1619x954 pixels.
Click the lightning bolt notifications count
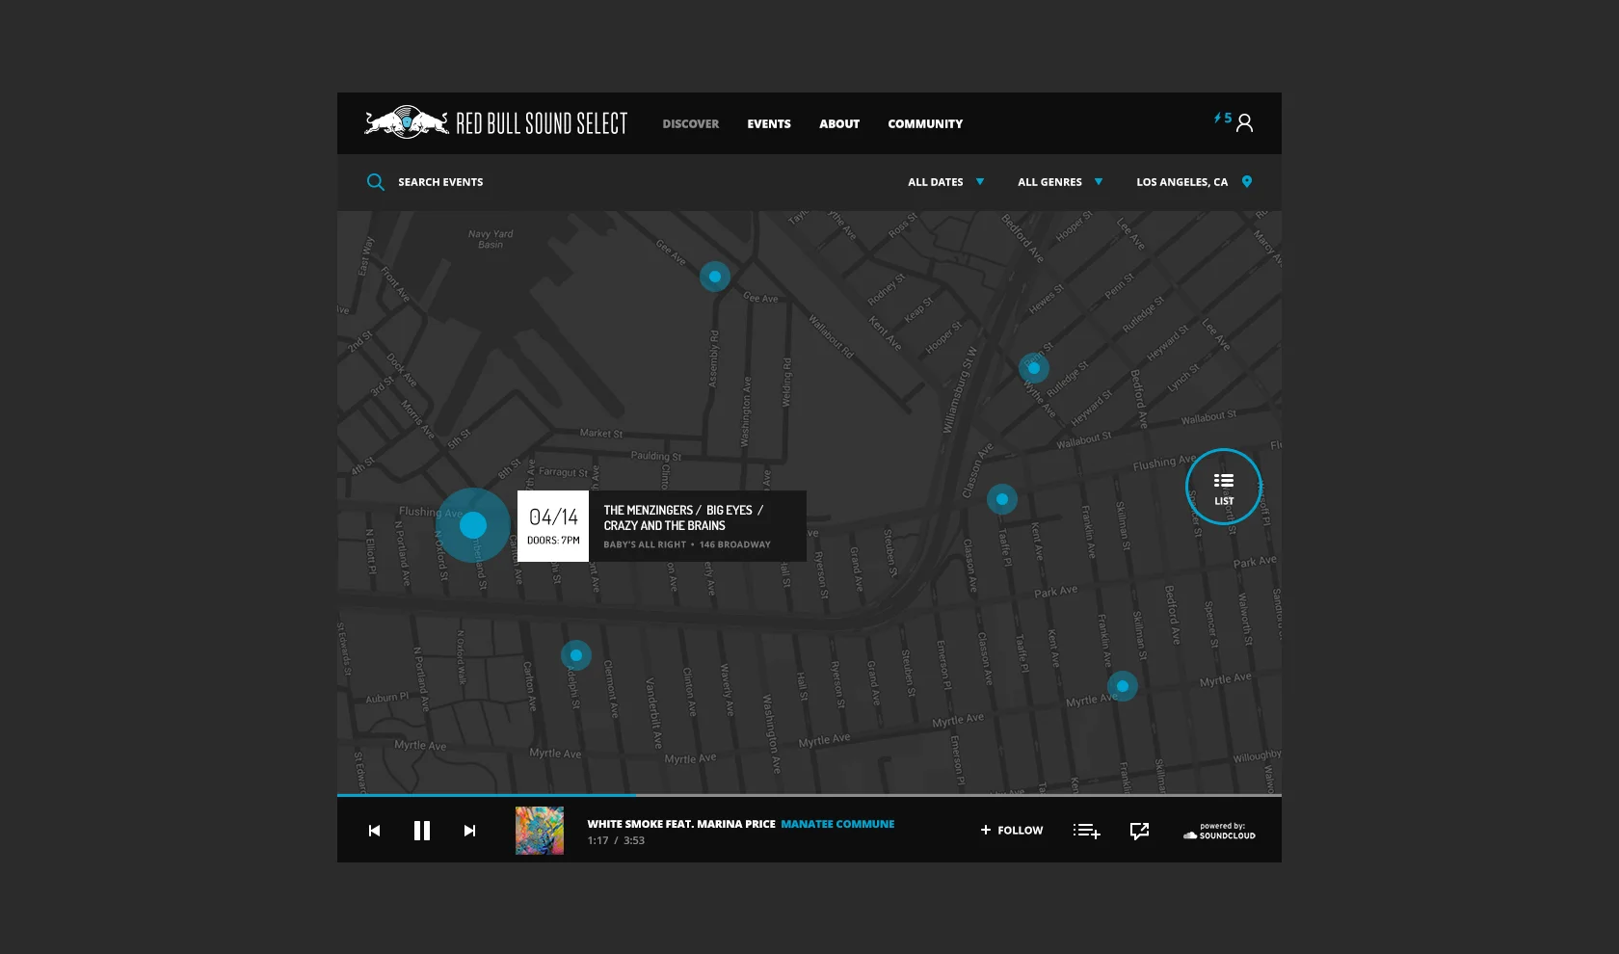coord(1222,118)
